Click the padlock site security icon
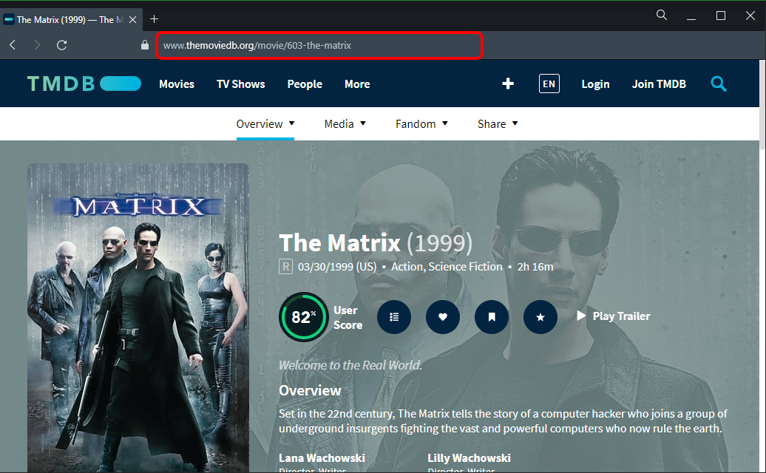This screenshot has height=473, width=766. [x=145, y=45]
